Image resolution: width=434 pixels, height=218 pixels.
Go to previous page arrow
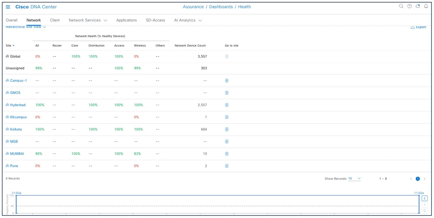[x=411, y=179]
